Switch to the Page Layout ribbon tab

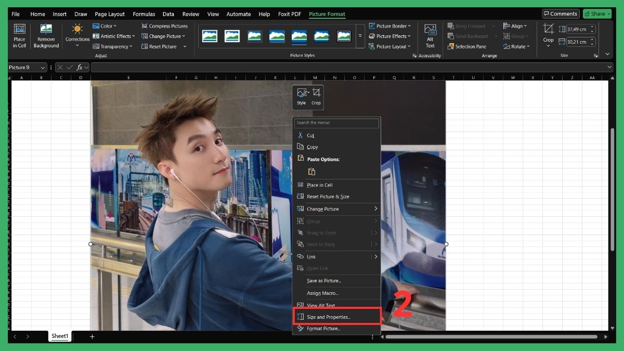coord(109,14)
